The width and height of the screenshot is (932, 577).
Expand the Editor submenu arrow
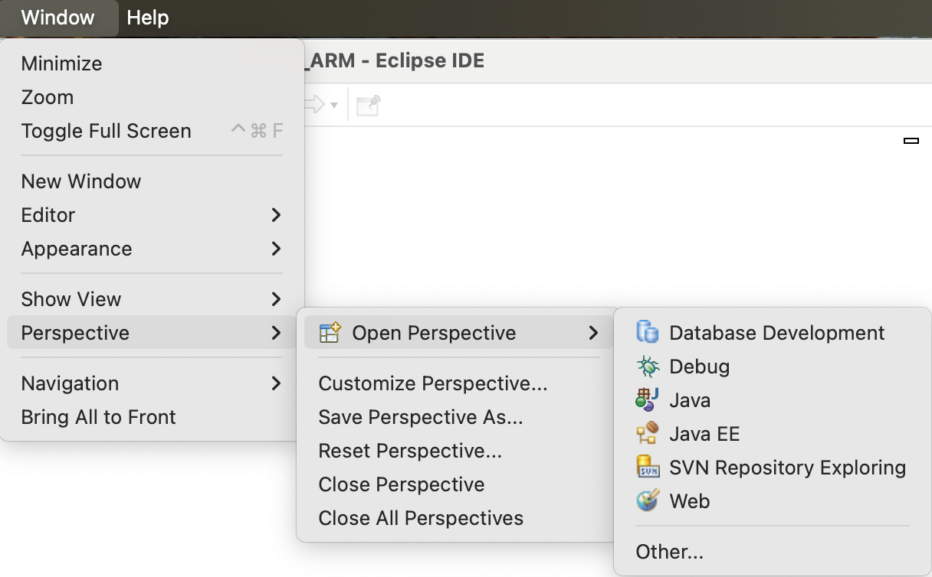tap(277, 215)
